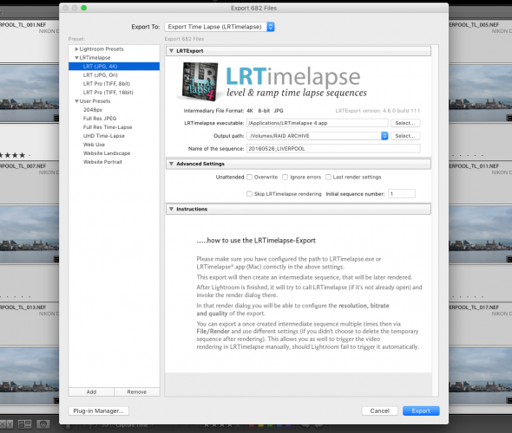
Task: Cancel the export dialog
Action: click(380, 410)
